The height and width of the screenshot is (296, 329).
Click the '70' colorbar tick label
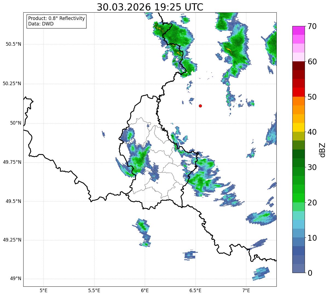click(312, 26)
